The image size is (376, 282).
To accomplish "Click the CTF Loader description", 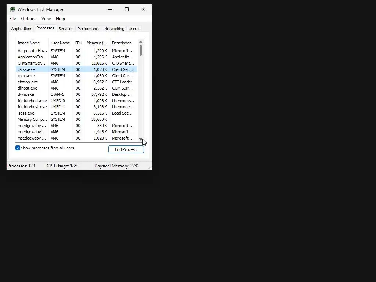I will point(122,82).
